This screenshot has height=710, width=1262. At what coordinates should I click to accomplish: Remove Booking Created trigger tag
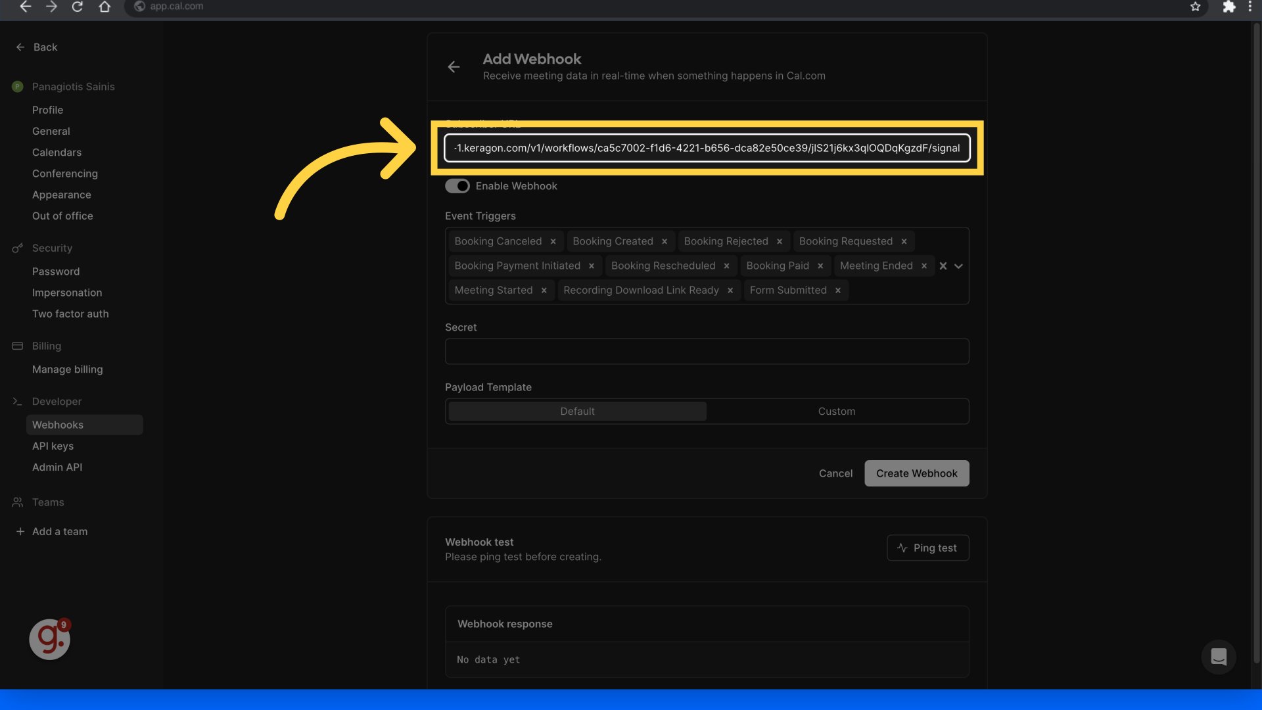[665, 241]
